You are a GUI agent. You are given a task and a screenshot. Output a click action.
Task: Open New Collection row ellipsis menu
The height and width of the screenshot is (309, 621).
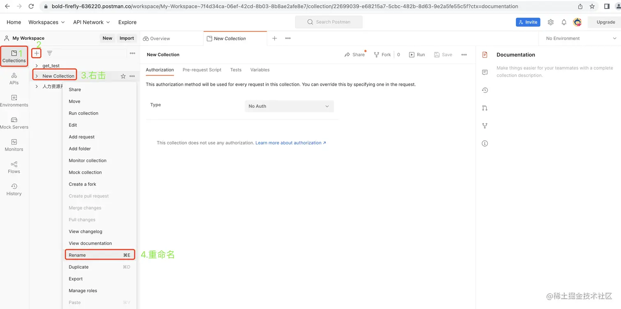pos(132,76)
